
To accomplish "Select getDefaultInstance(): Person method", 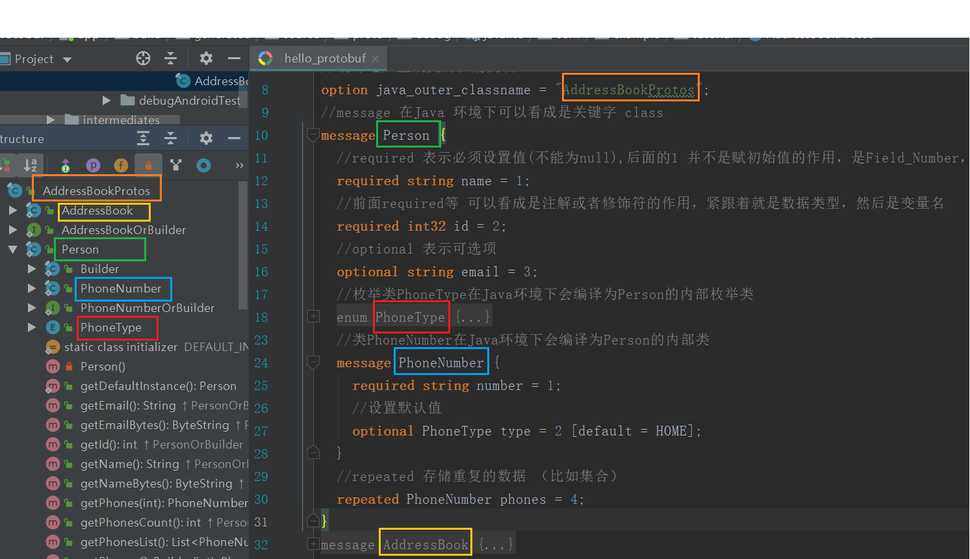I will point(159,385).
